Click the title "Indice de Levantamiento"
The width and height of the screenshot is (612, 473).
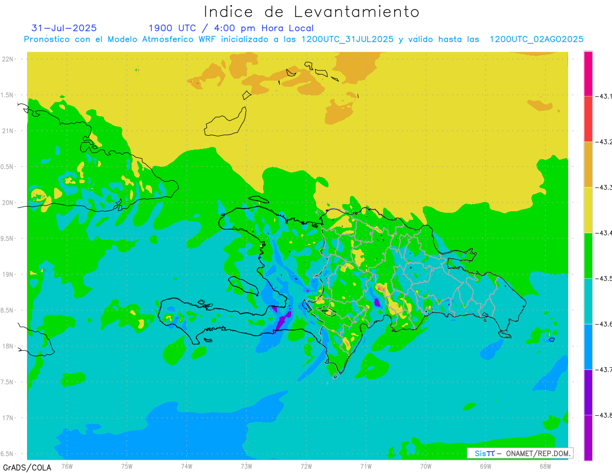[x=312, y=12]
